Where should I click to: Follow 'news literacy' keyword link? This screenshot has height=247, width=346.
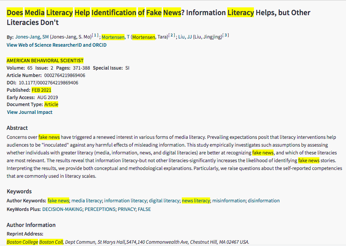(x=196, y=201)
